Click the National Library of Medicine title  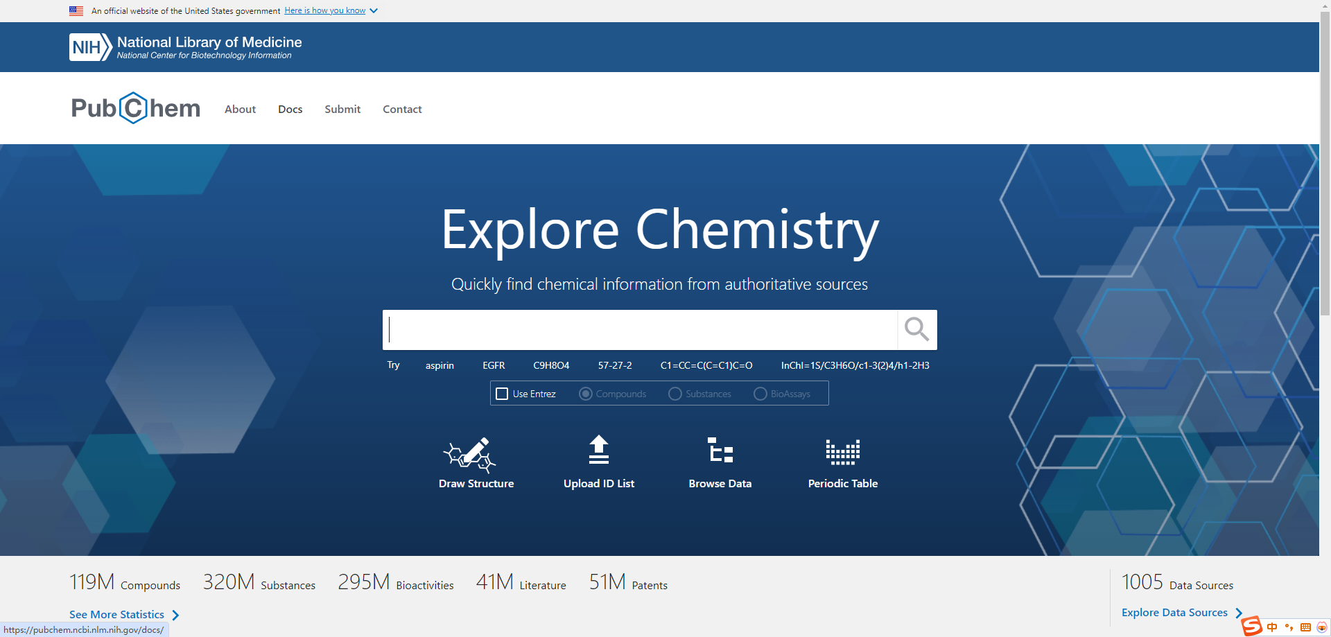(x=209, y=42)
